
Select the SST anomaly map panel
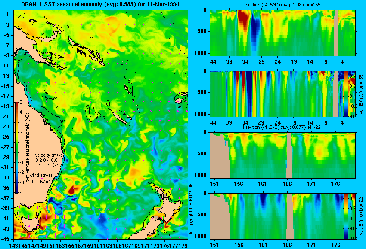point(101,125)
